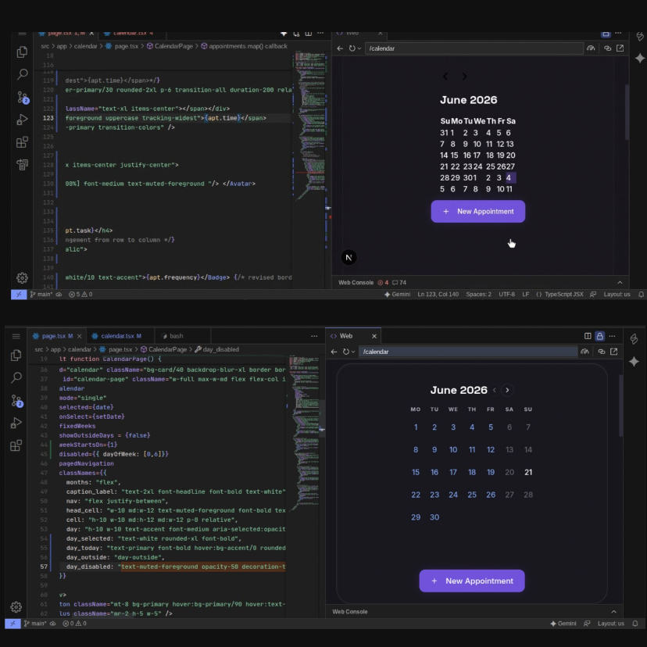Select day 21 in MO–SU calendar

coord(528,472)
